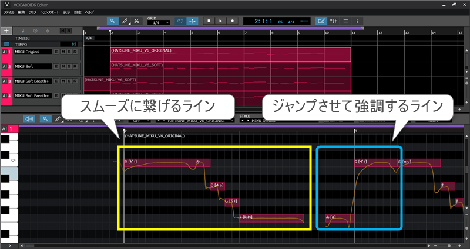Screen dimensions: 470x249
Task: Mute track 3 MIKU Soft Breath+
Action: [63, 81]
